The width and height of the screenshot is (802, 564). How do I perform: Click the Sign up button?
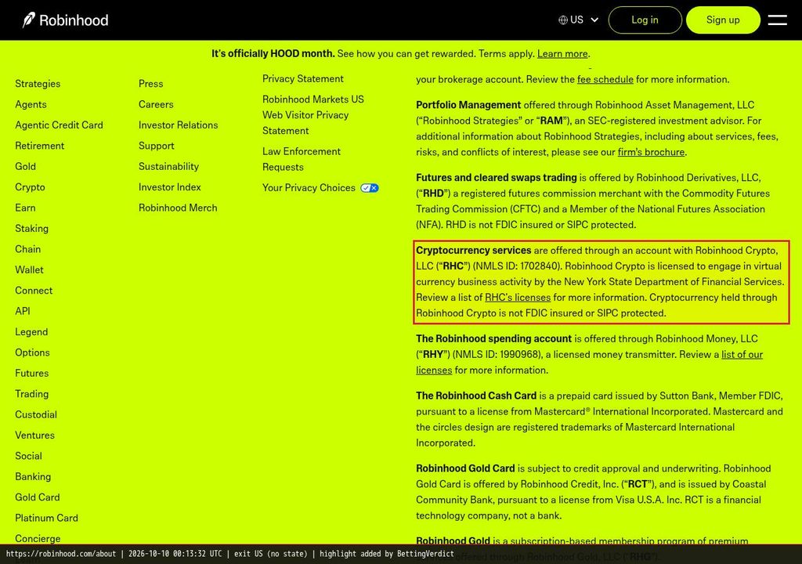tap(723, 20)
